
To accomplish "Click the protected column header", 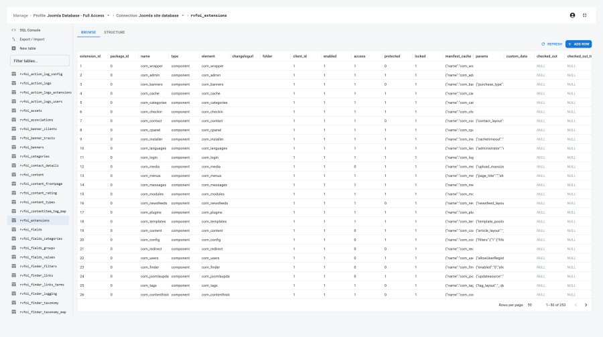I will coord(392,56).
